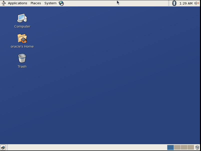Click the muted volume speaker icon

point(197,3)
